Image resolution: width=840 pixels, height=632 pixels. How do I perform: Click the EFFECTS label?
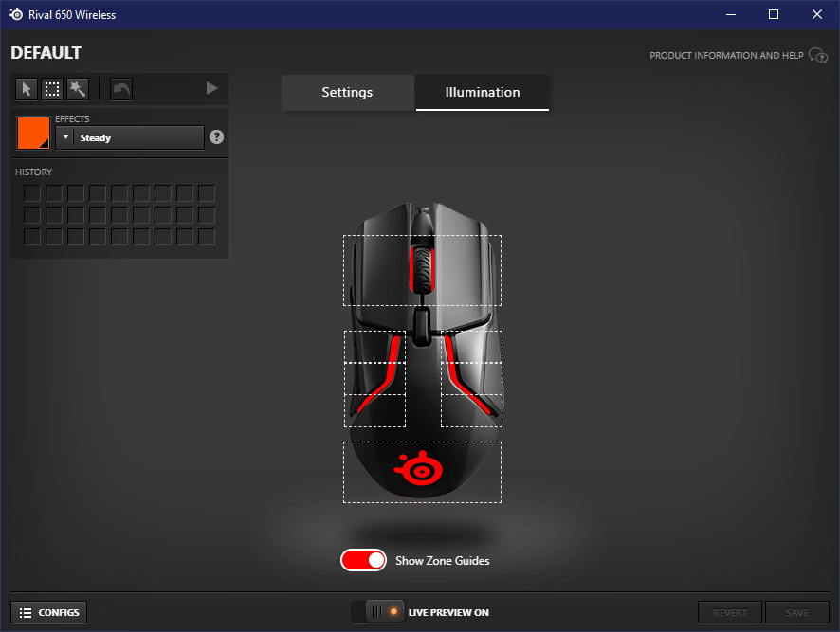point(72,118)
